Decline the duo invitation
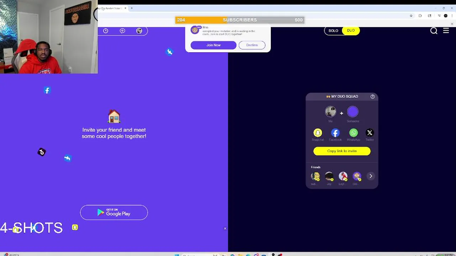 coord(252,45)
